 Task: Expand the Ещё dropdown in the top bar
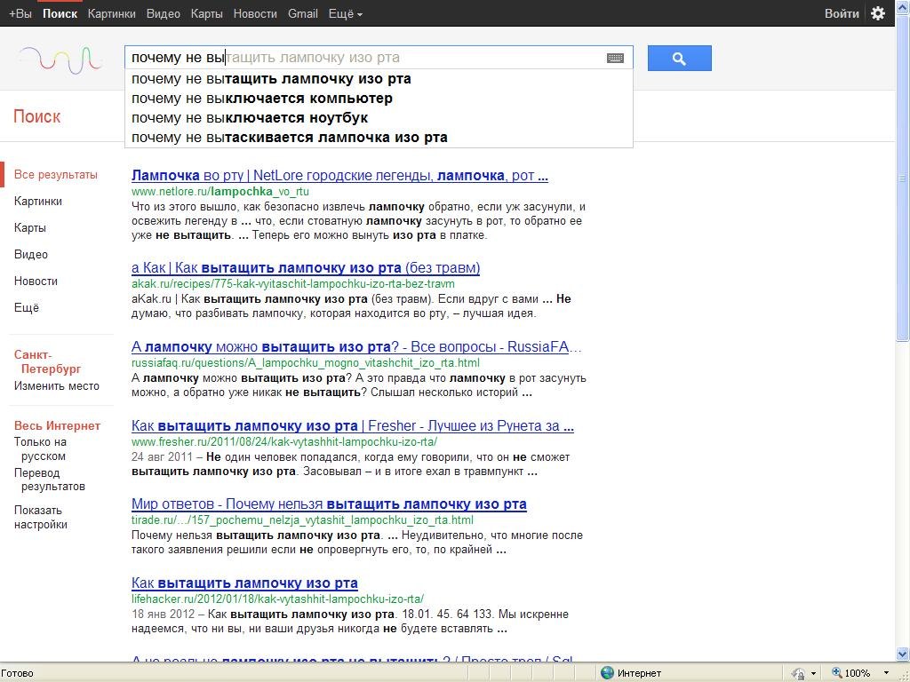pyautogui.click(x=345, y=13)
